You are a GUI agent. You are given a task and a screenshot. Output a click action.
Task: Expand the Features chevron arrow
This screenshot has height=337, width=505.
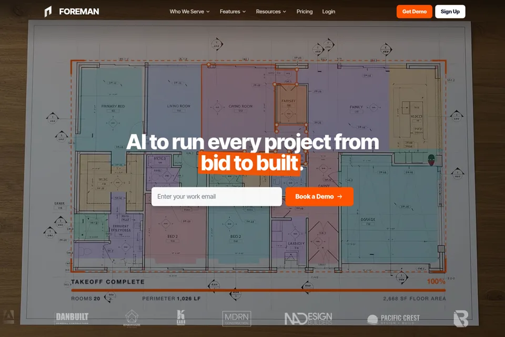pyautogui.click(x=244, y=12)
